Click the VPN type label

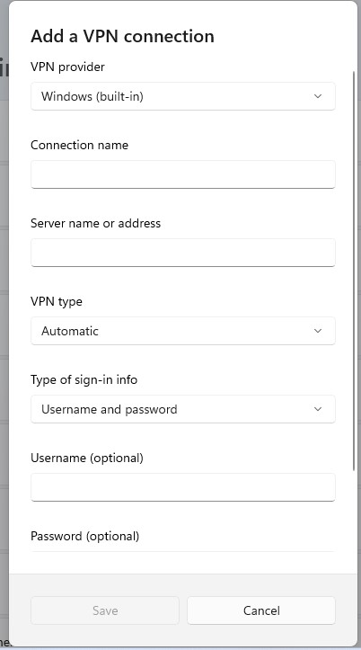(x=57, y=302)
